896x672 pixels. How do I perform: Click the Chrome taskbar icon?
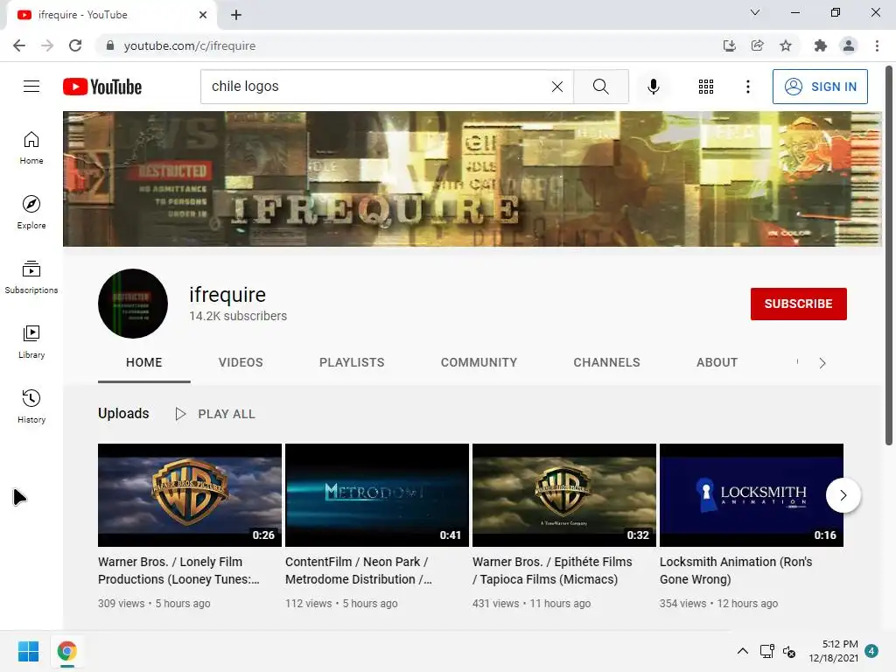[x=66, y=651]
